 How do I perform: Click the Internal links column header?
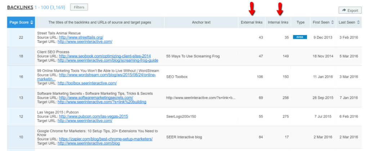[278, 22]
